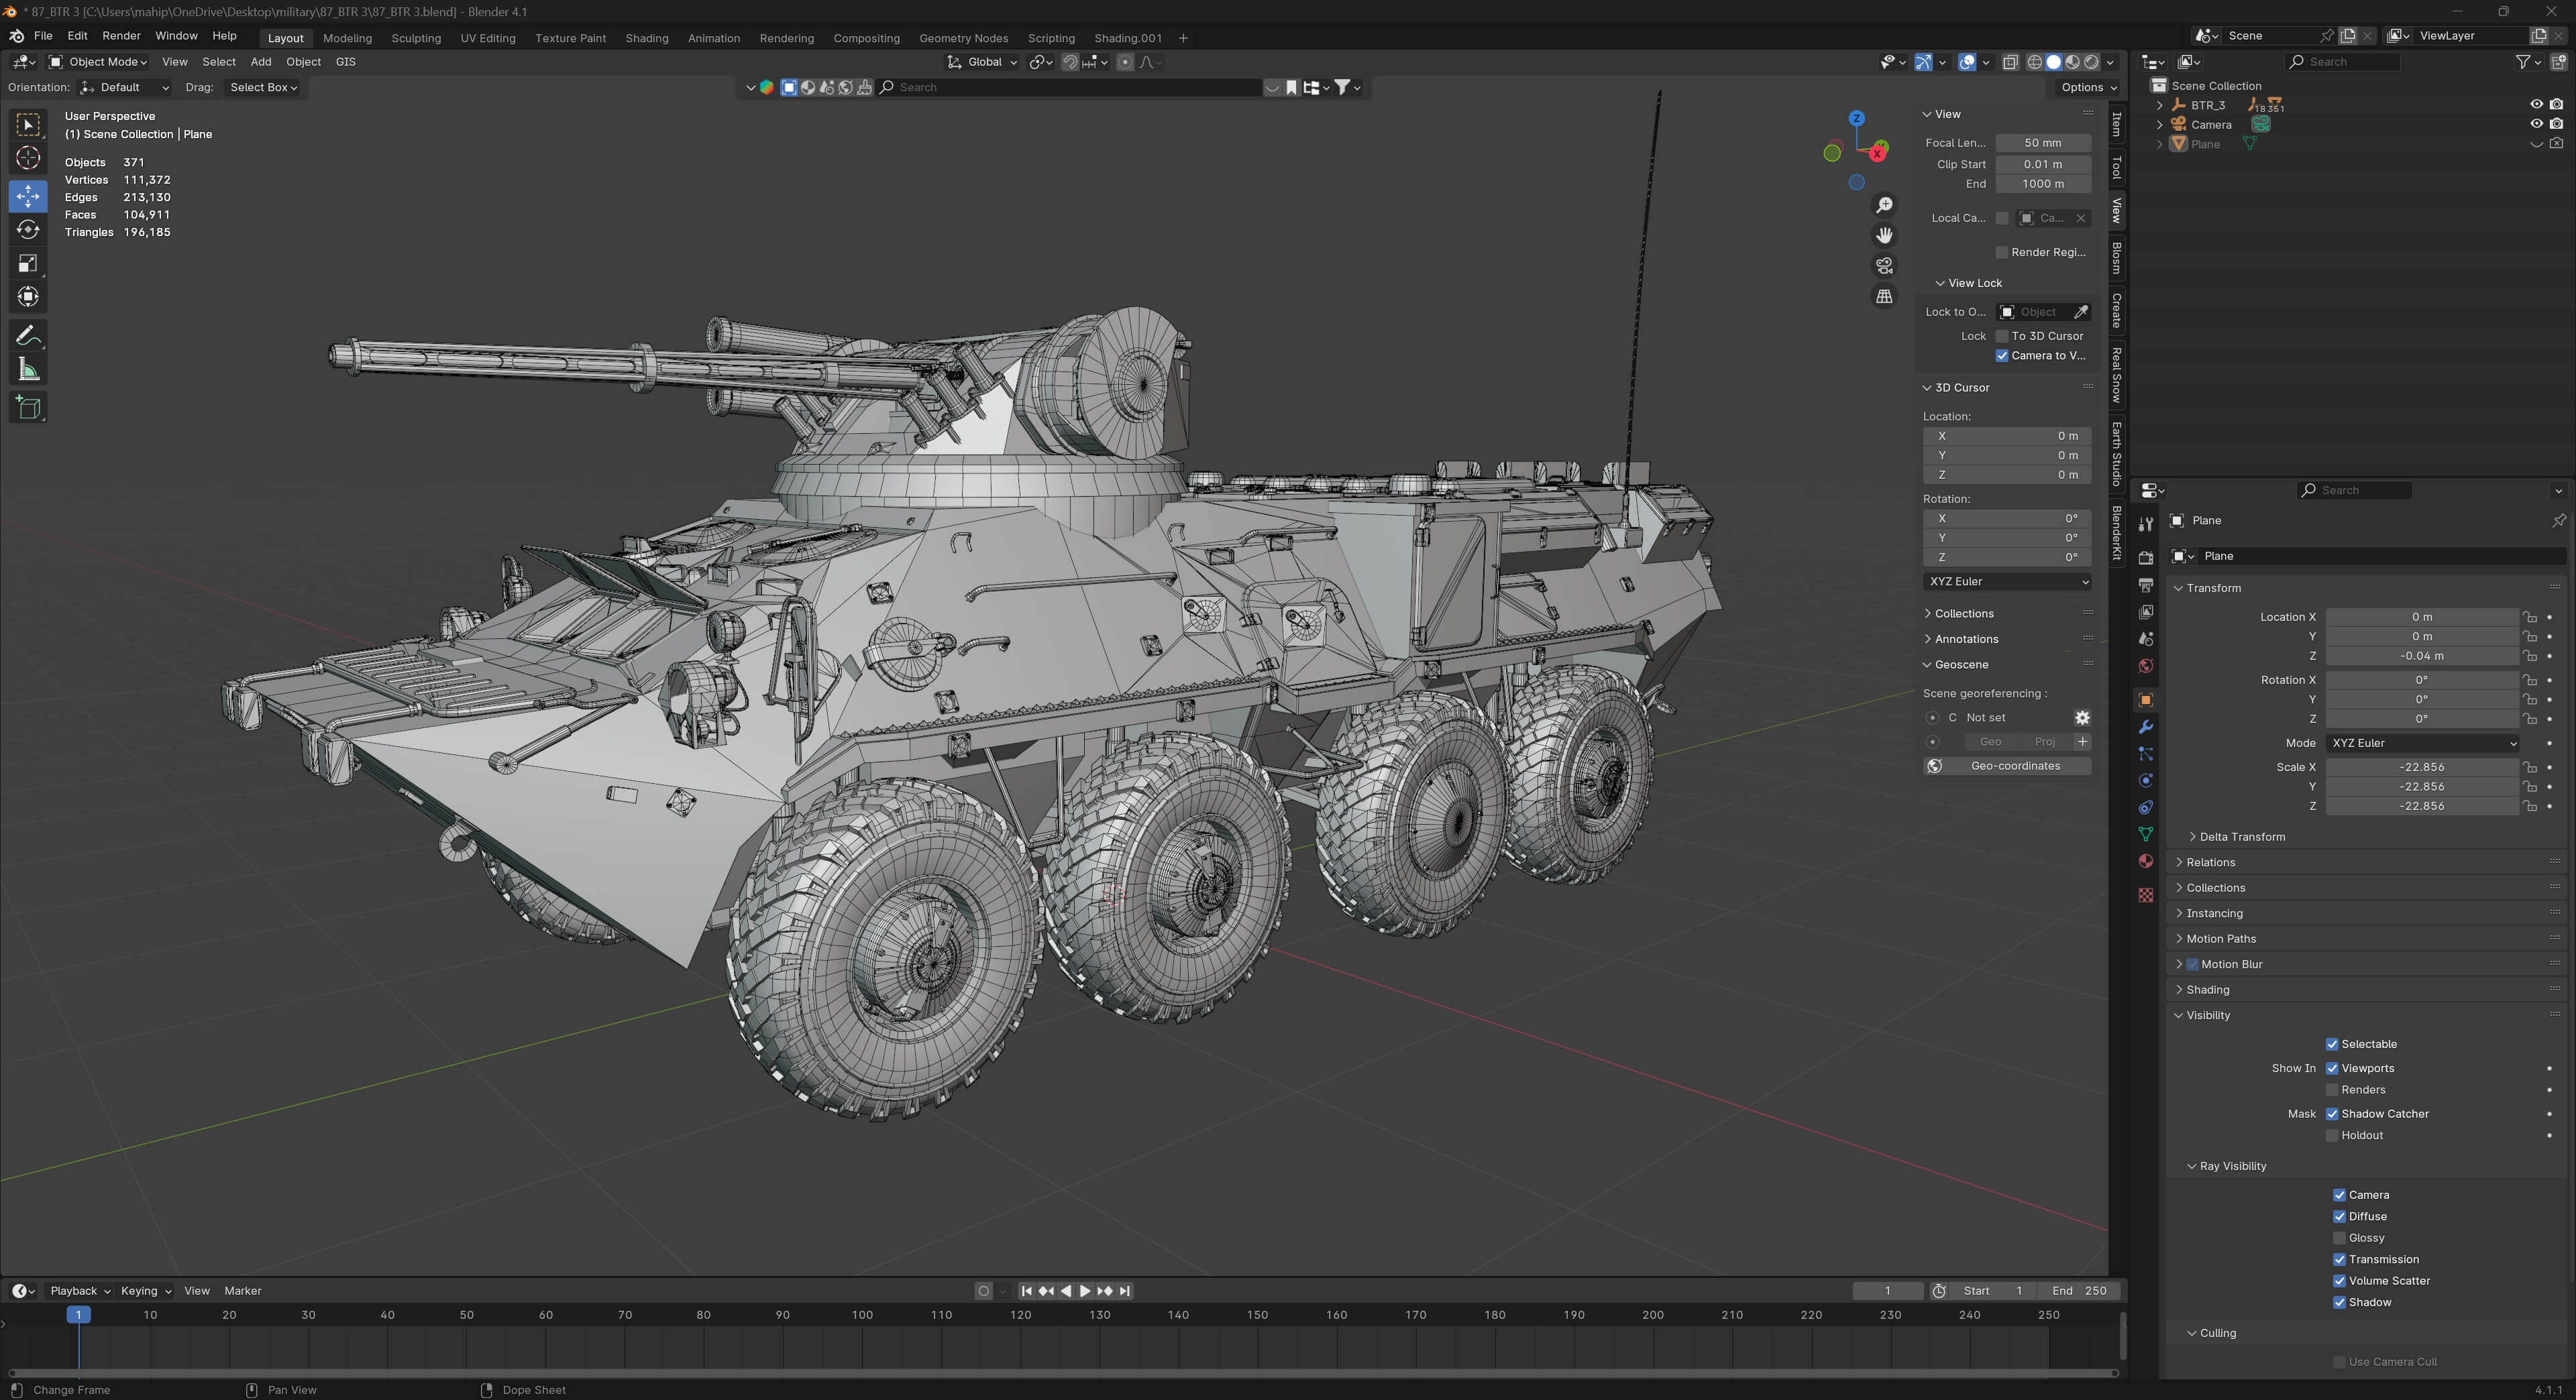The image size is (2576, 1400).
Task: Play the animation forward
Action: coord(1085,1291)
